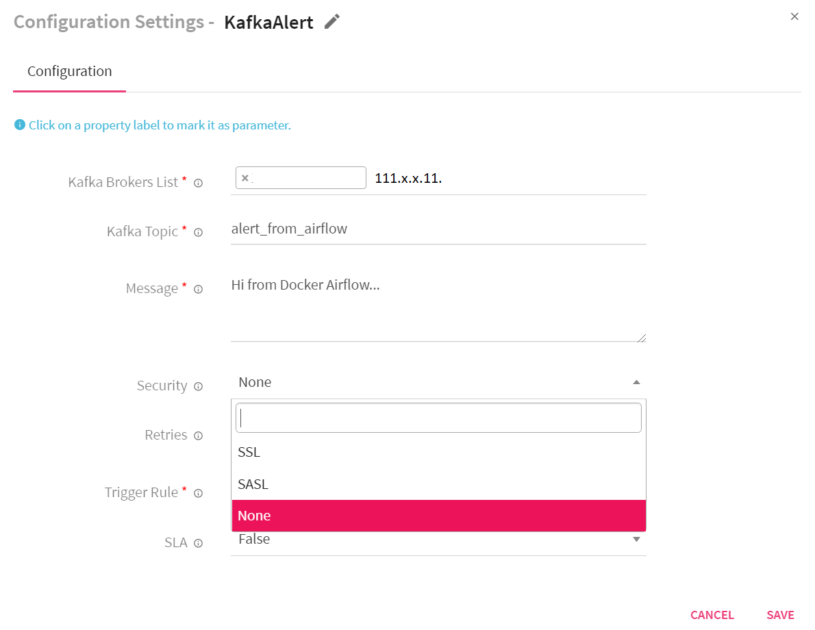Collapse the Security dropdown via its arrow

[636, 382]
